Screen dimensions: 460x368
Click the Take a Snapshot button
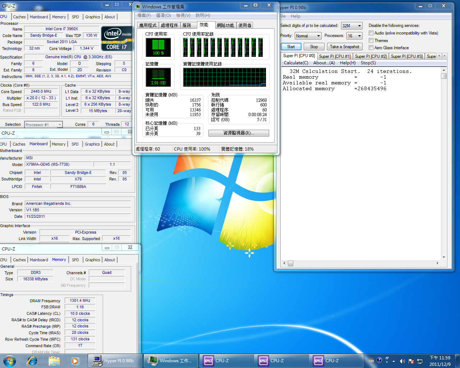coord(345,47)
